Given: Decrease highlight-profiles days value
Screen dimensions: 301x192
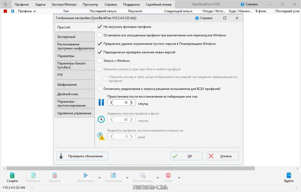Looking at the screenshot, I should click(x=111, y=136).
